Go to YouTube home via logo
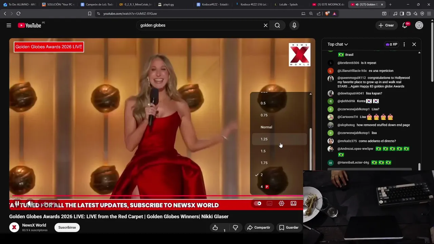The width and height of the screenshot is (434, 244). coord(29,25)
